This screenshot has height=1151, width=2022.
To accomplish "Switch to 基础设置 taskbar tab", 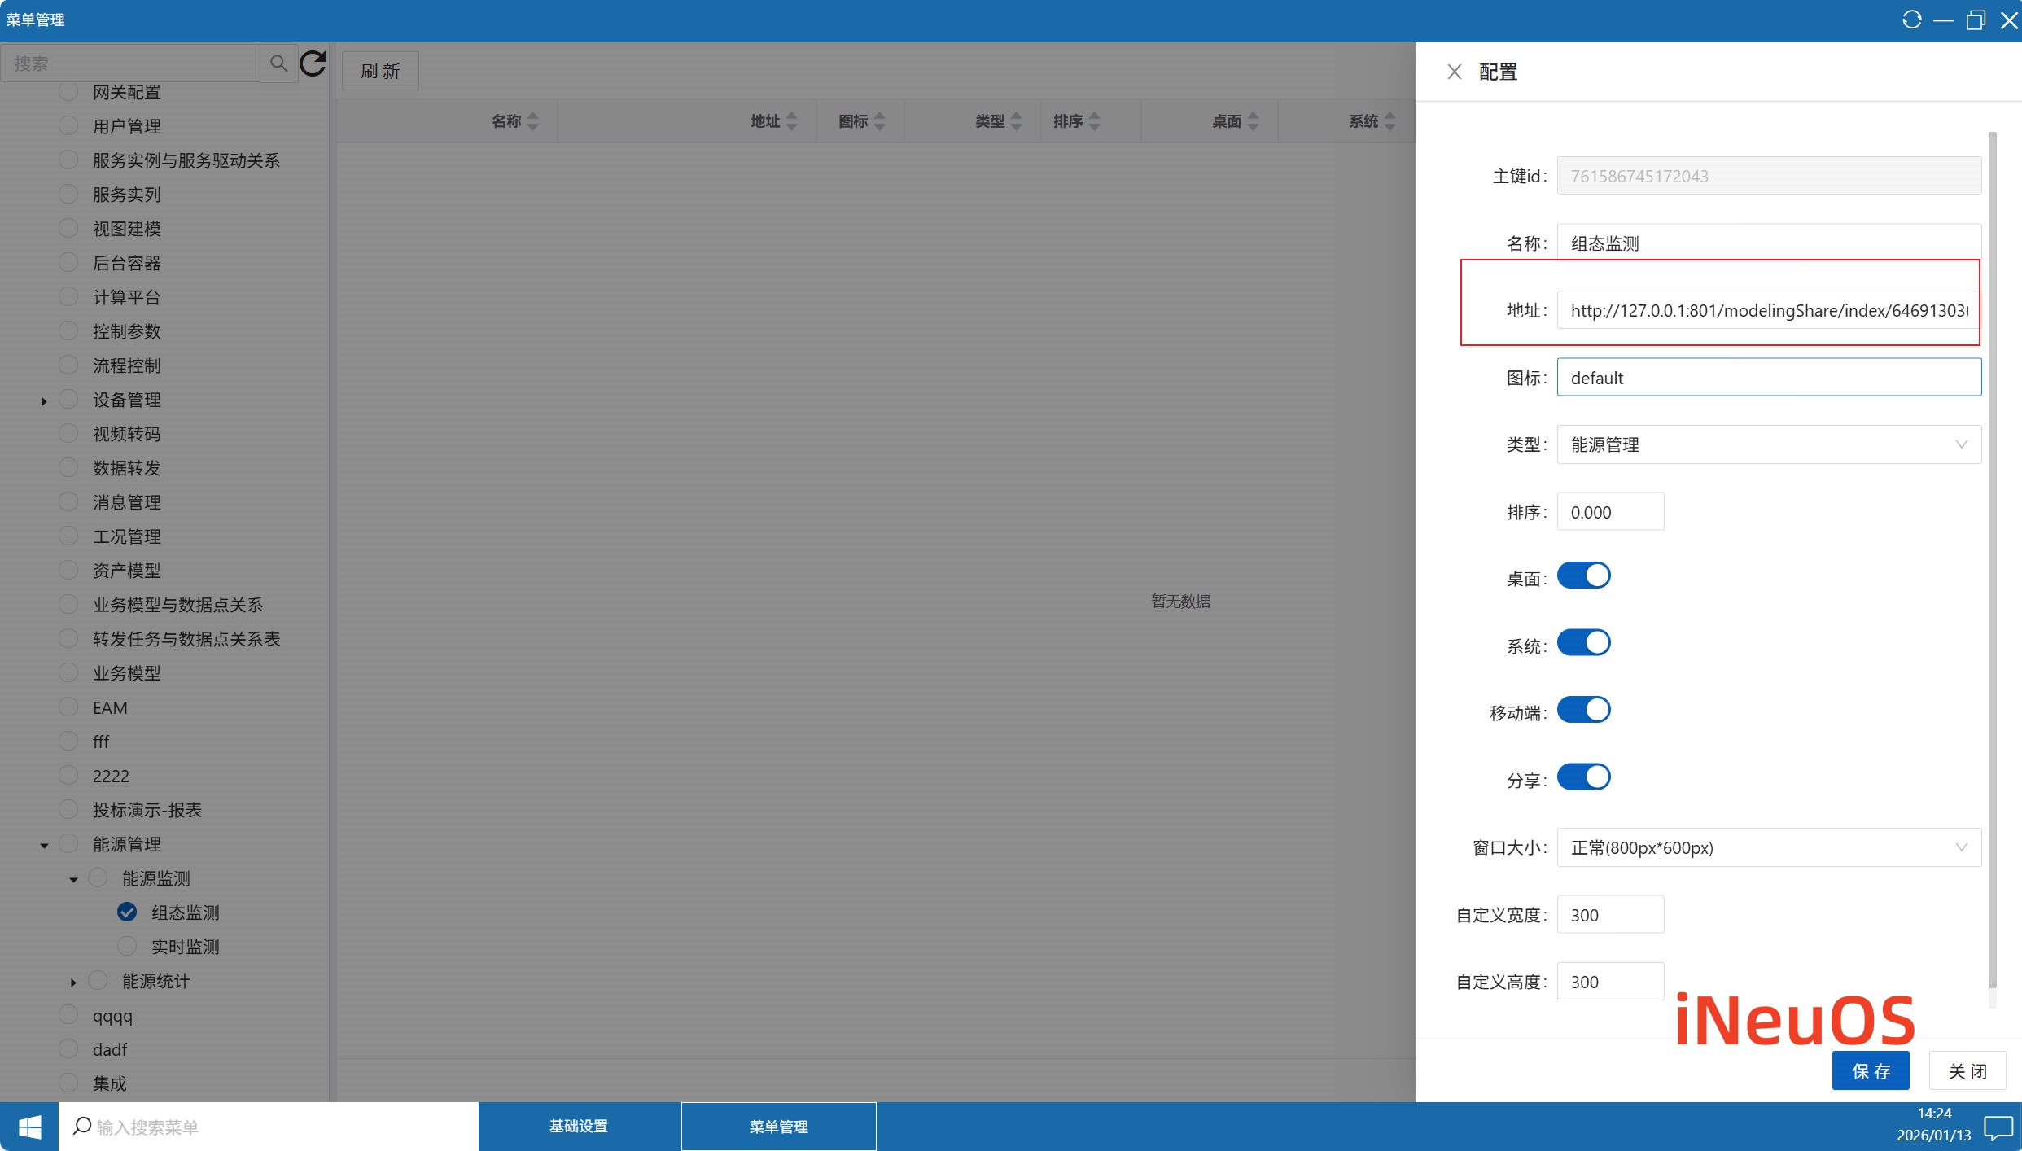I will point(579,1127).
